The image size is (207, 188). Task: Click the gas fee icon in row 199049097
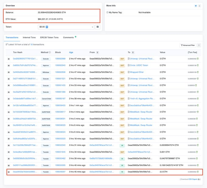click(x=198, y=172)
